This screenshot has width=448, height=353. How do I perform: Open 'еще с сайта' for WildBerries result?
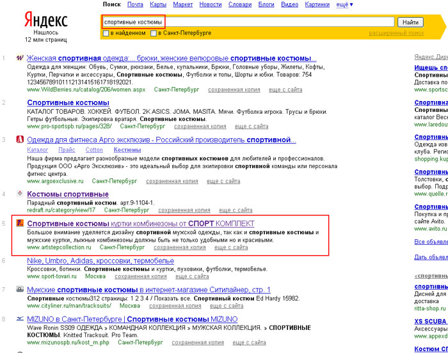285,90
